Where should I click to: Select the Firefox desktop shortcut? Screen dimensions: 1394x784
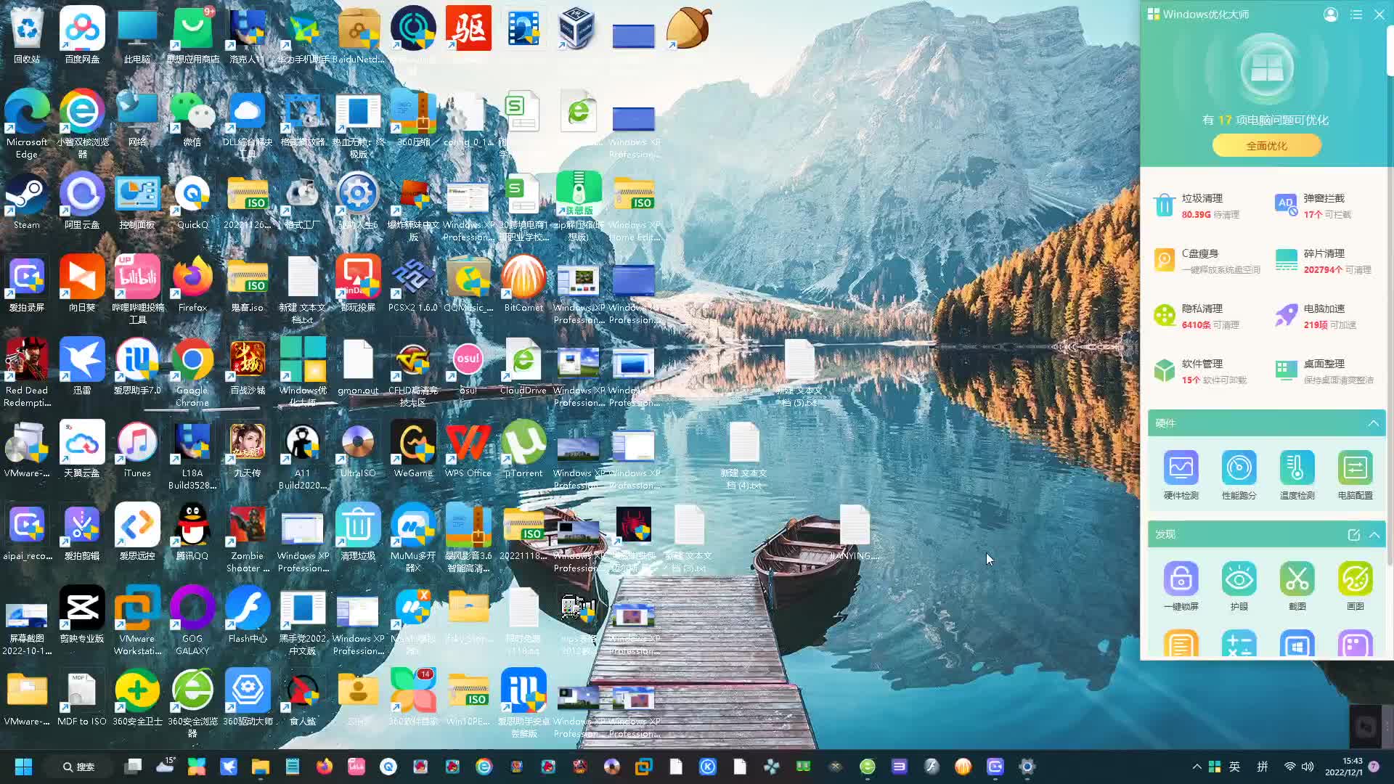(x=192, y=285)
